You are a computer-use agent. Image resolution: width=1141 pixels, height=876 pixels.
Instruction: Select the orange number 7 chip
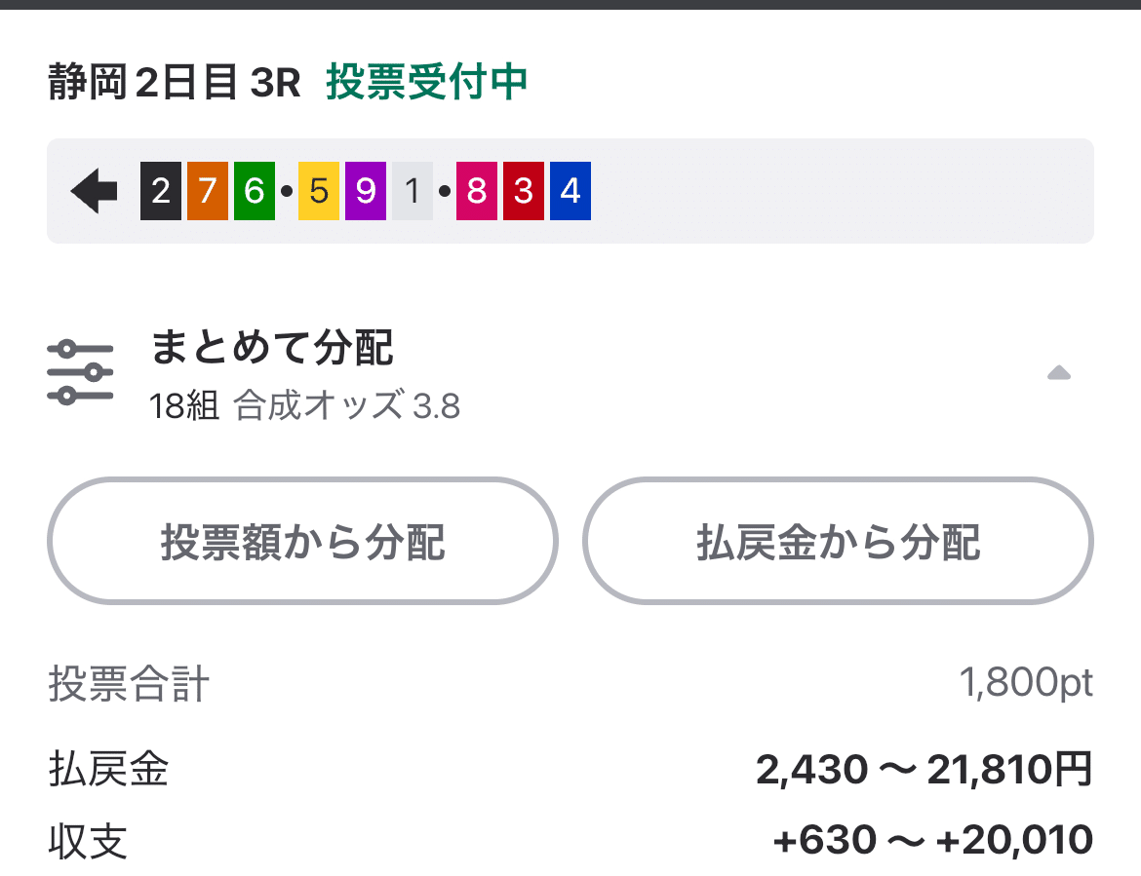tap(207, 190)
